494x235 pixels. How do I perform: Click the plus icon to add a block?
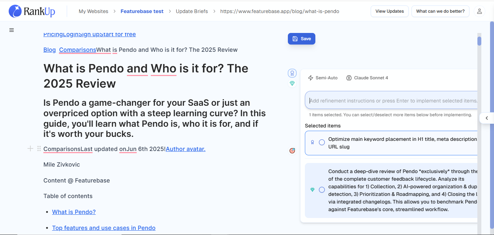click(x=30, y=148)
